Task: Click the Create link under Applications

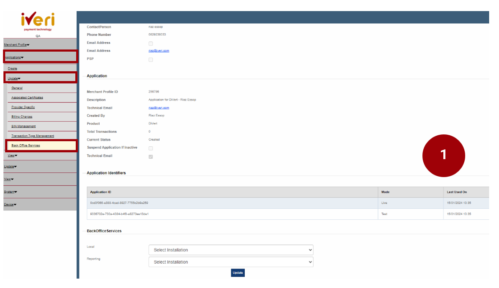Action: tap(12, 69)
